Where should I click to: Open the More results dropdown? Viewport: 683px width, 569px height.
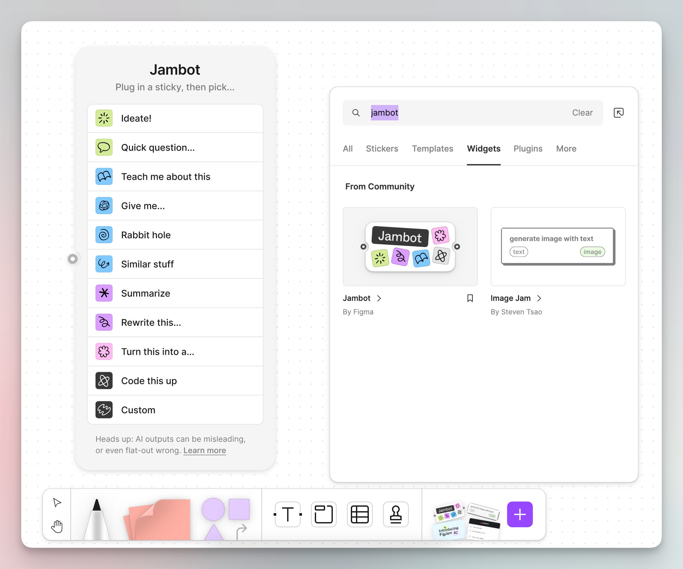pos(566,149)
